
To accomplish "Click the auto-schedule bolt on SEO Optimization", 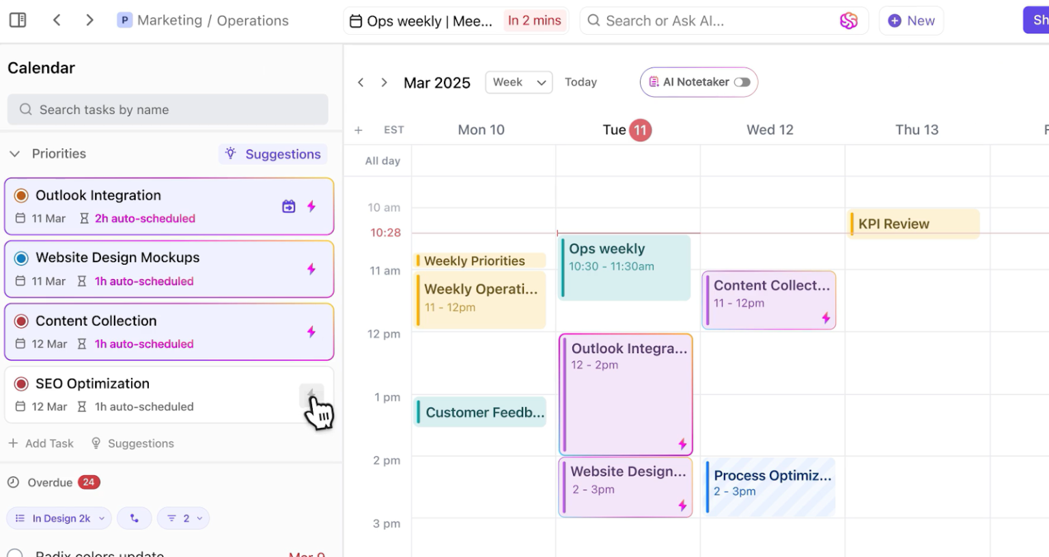I will point(311,395).
